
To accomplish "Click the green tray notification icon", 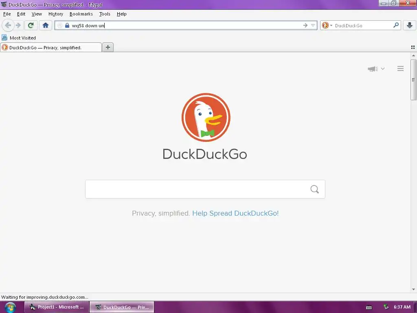I will tap(386, 307).
